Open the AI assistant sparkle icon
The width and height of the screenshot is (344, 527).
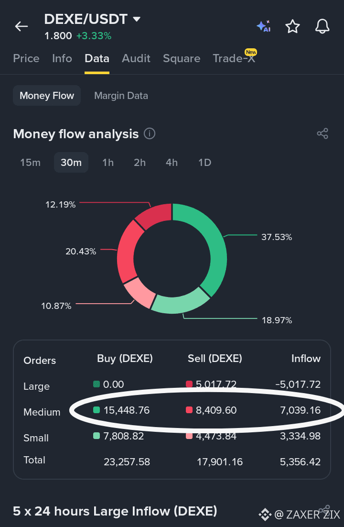click(x=264, y=26)
